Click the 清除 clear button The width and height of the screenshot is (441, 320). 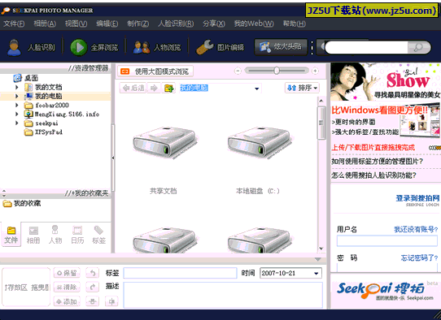point(67,287)
